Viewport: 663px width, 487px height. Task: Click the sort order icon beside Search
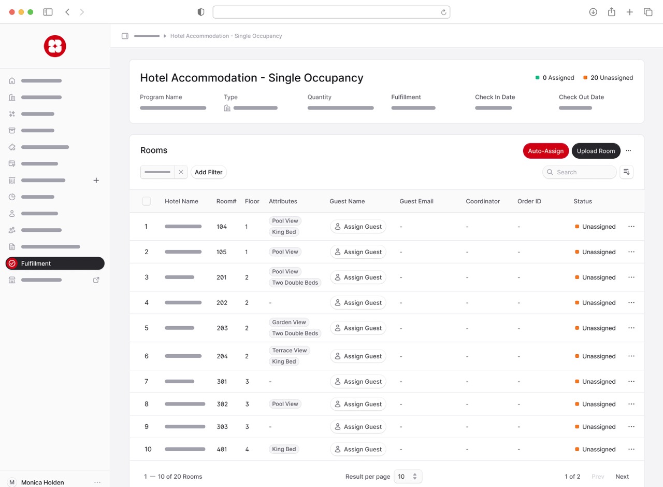(x=626, y=172)
